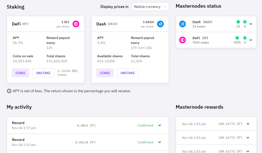Expand the Dash masternodes row
The width and height of the screenshot is (262, 153).
pyautogui.click(x=251, y=24)
